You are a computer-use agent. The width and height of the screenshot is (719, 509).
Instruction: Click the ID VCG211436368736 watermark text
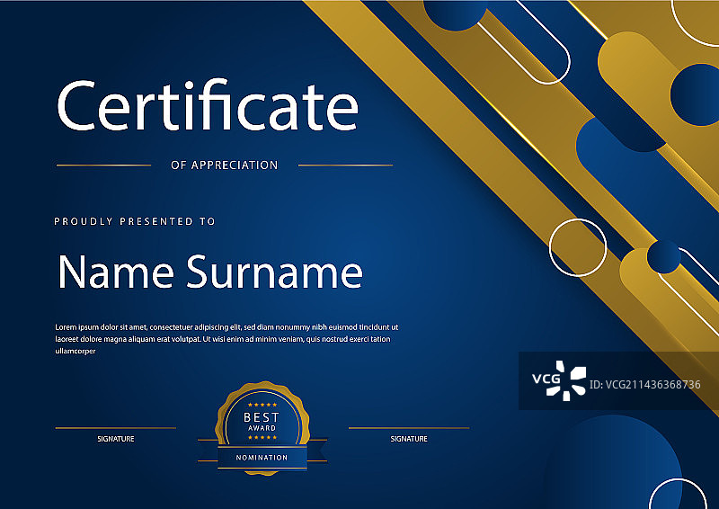644,385
